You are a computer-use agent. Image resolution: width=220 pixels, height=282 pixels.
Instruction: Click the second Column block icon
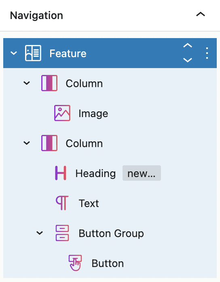(49, 143)
